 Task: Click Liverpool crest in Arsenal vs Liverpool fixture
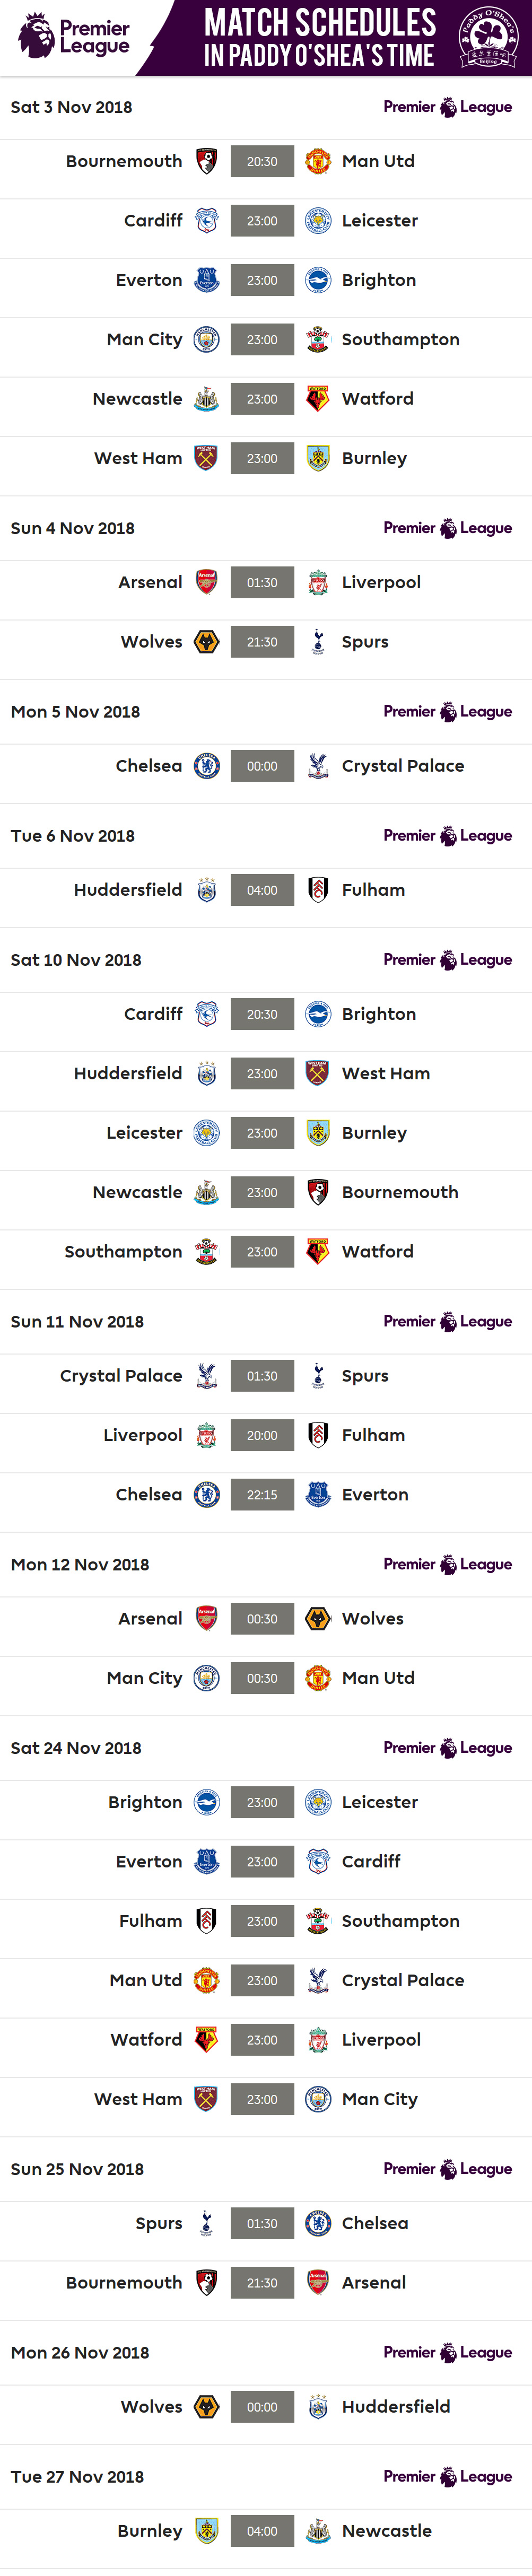(318, 583)
